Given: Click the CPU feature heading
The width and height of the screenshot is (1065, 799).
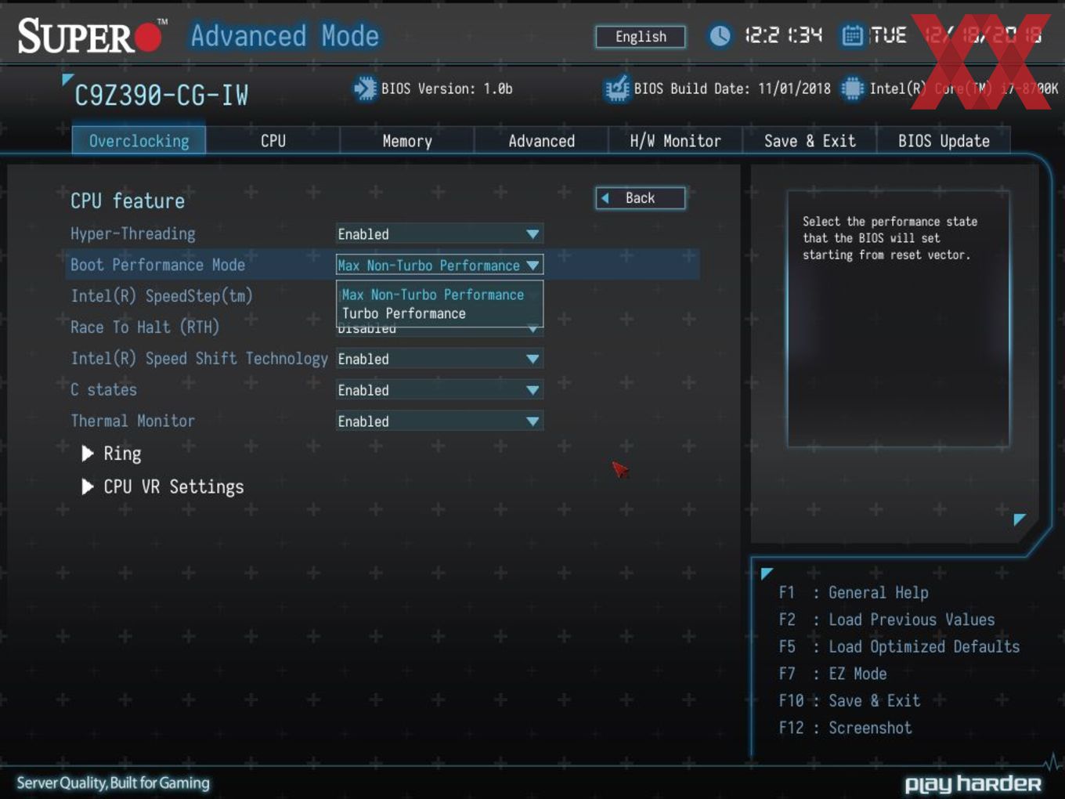Looking at the screenshot, I should coord(128,201).
